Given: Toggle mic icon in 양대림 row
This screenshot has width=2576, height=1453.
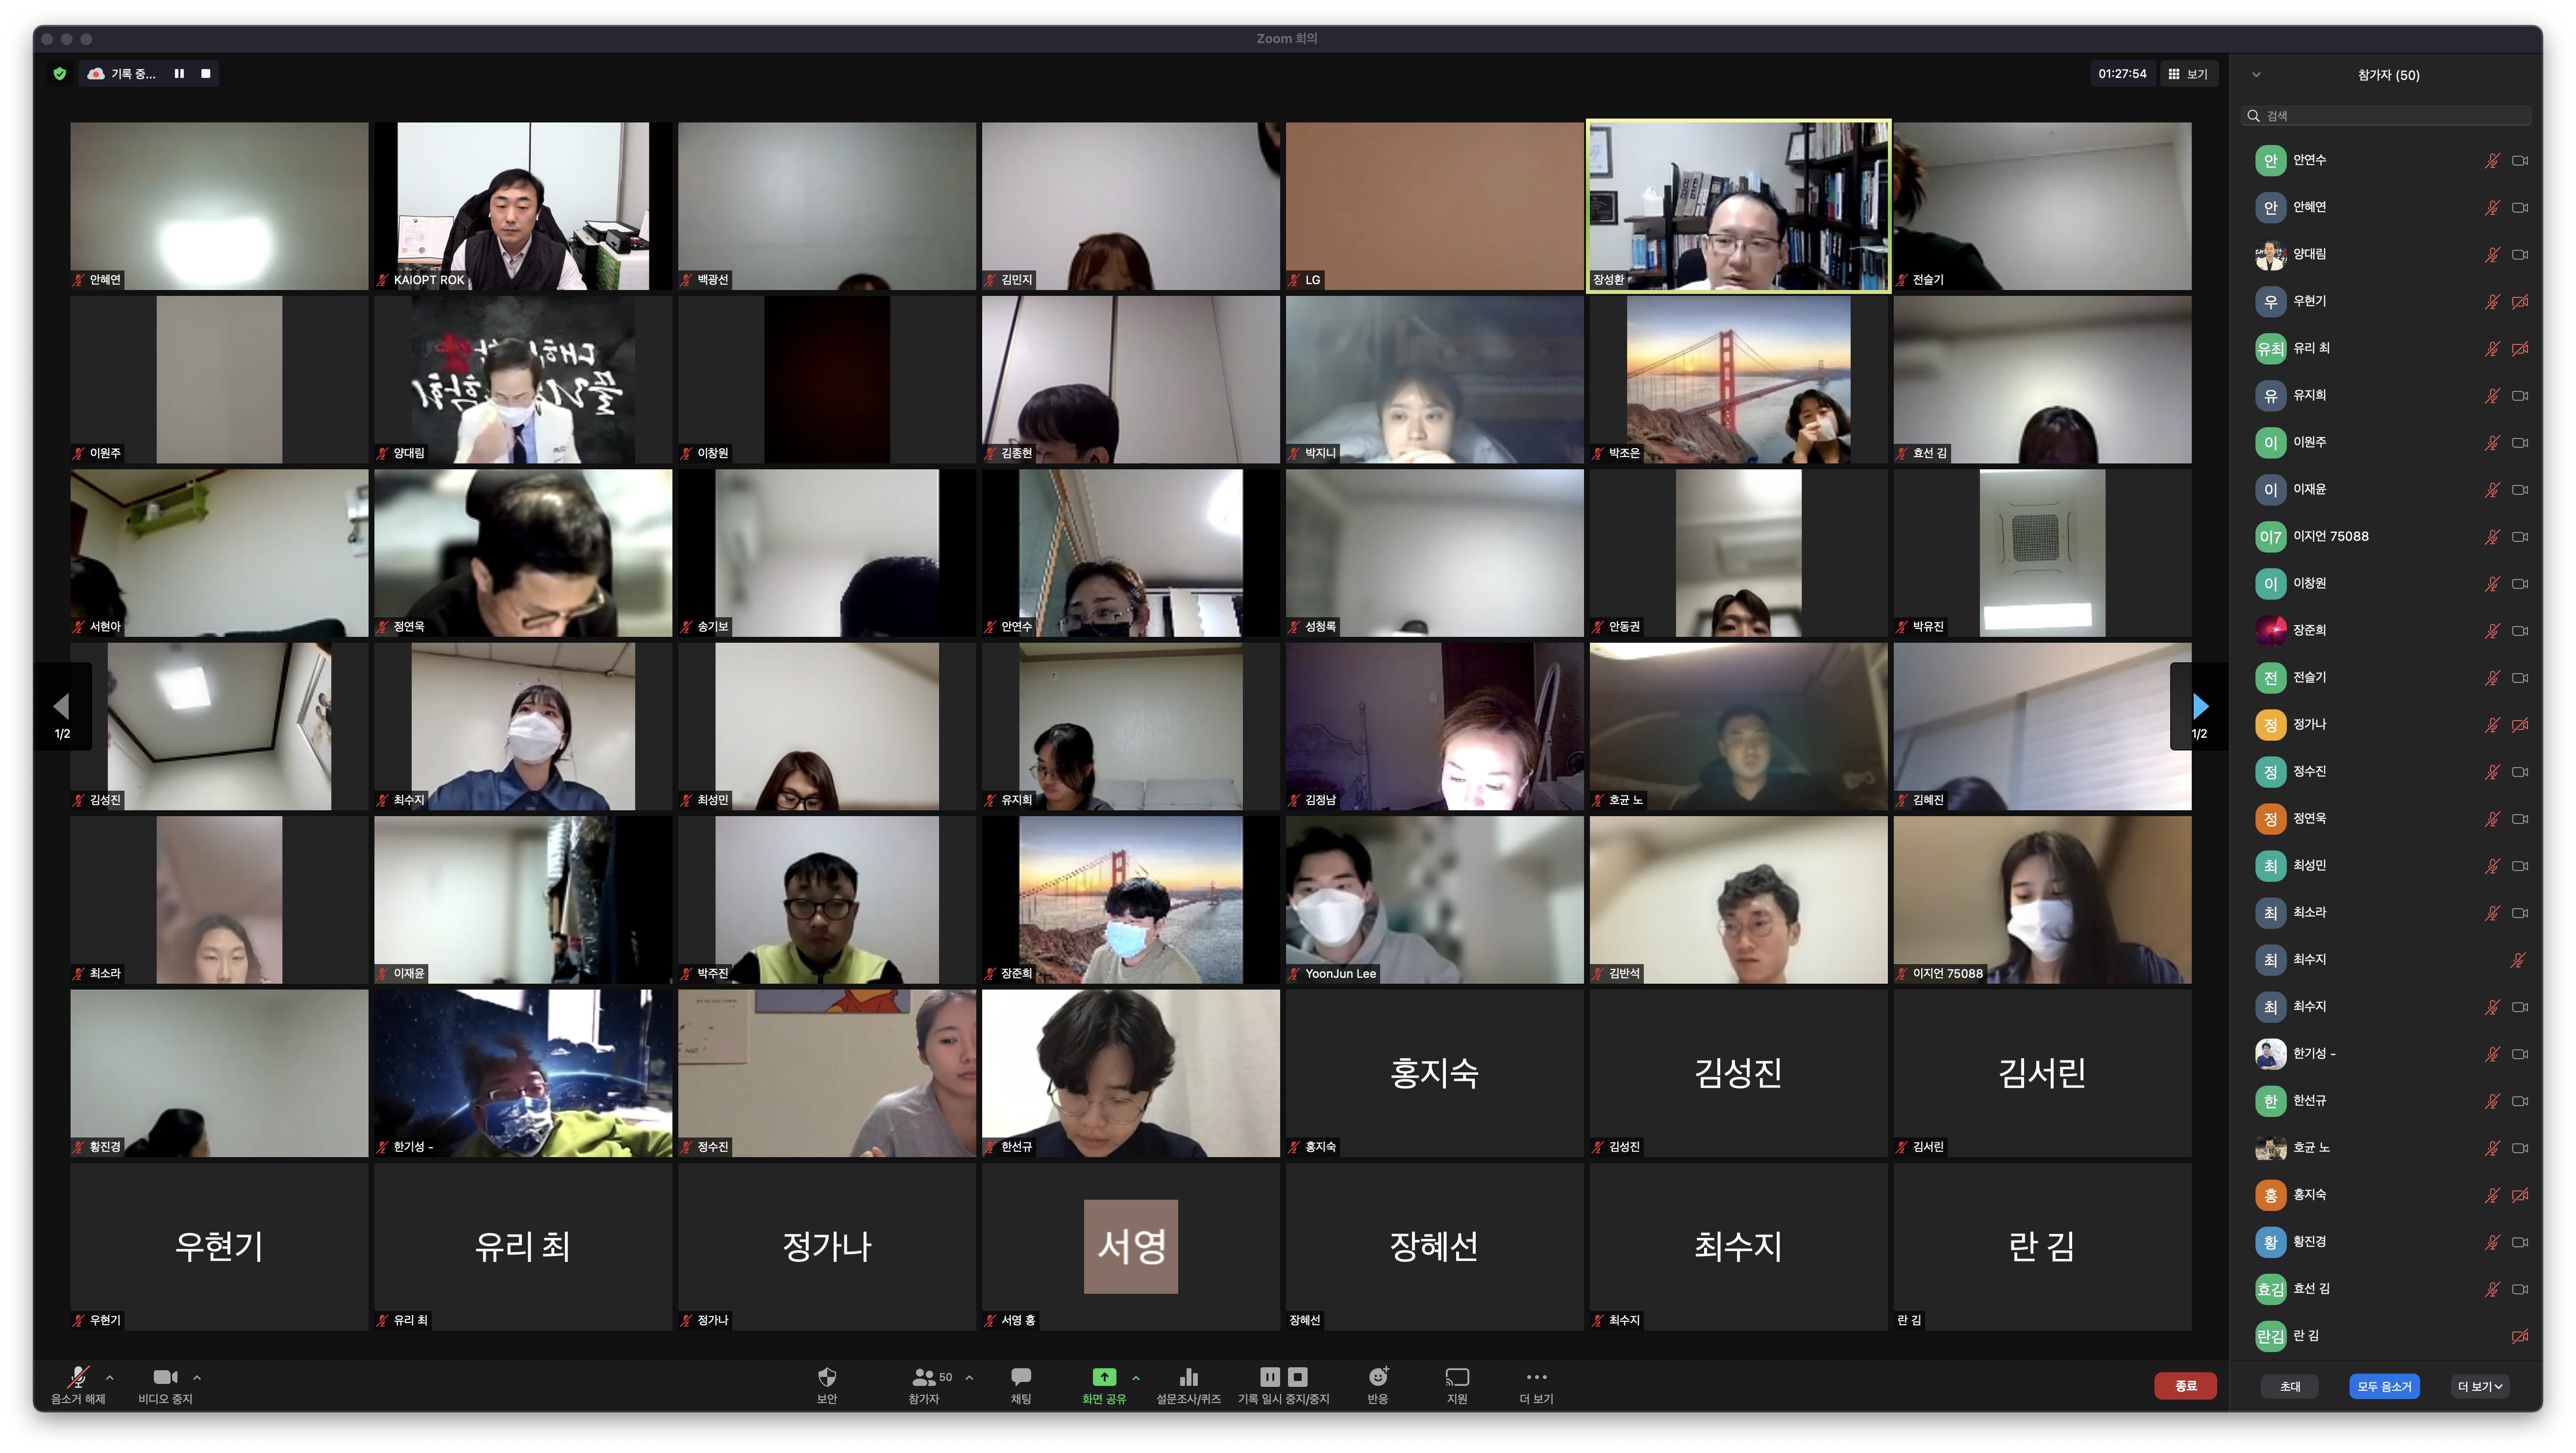Looking at the screenshot, I should pyautogui.click(x=2492, y=254).
